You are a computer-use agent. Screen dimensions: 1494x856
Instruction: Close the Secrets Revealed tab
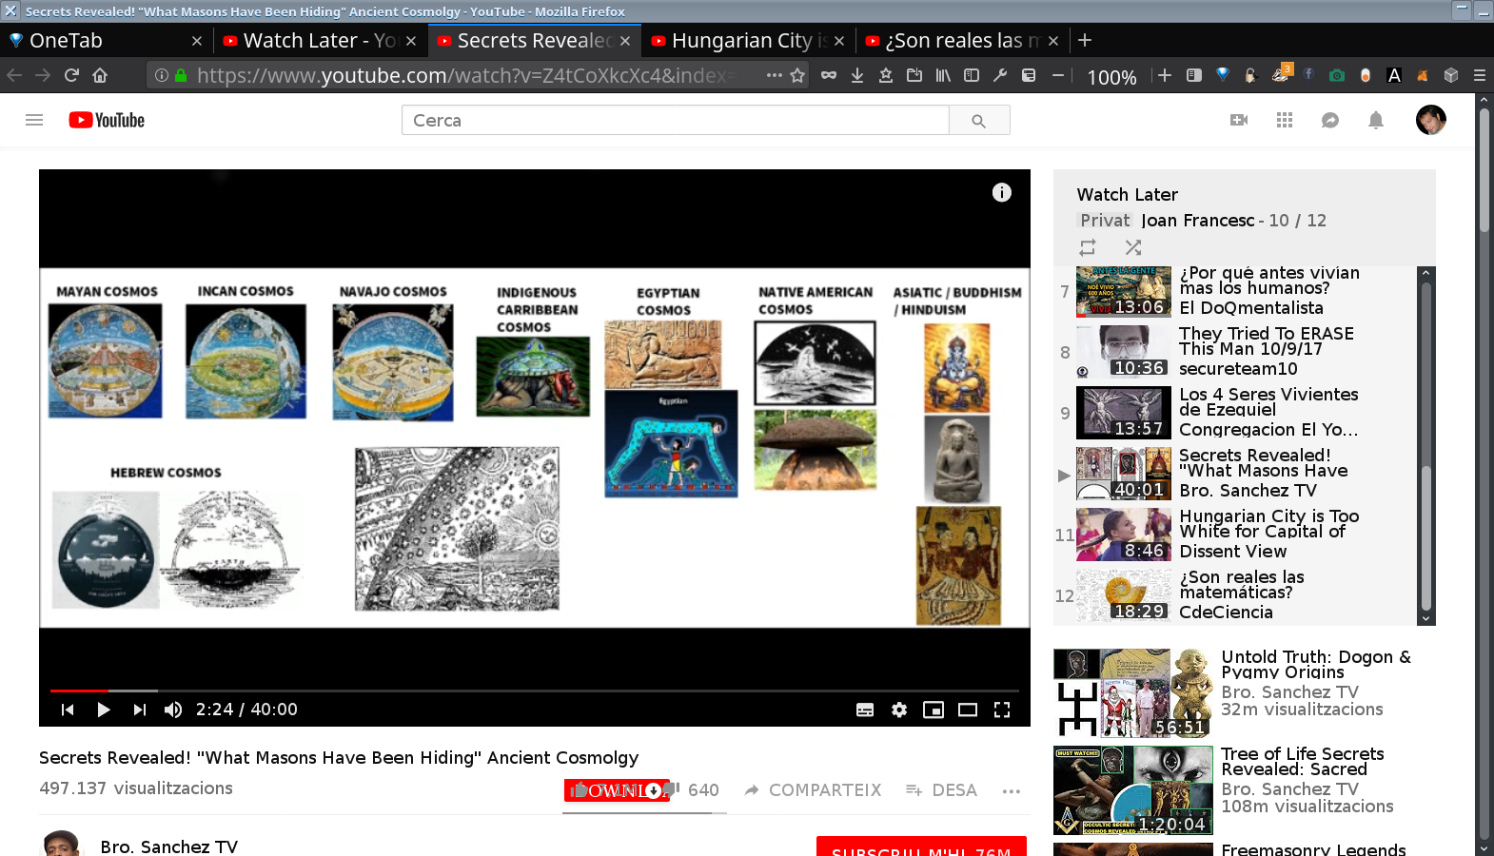point(625,41)
